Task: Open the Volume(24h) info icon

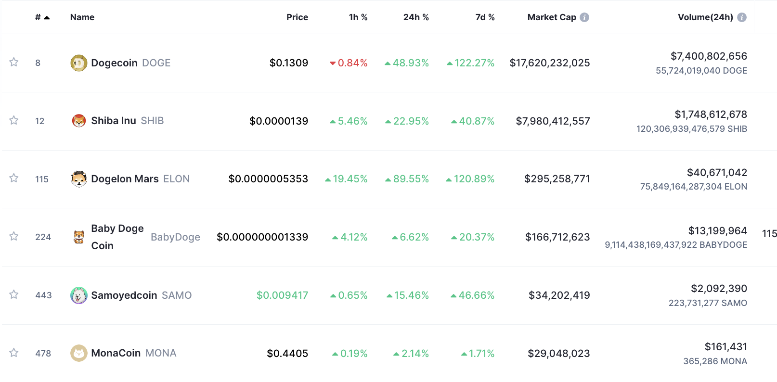Action: pyautogui.click(x=742, y=17)
